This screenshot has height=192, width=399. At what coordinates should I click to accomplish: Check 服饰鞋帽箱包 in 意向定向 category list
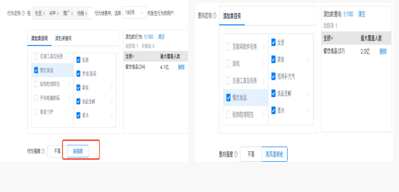228,114
